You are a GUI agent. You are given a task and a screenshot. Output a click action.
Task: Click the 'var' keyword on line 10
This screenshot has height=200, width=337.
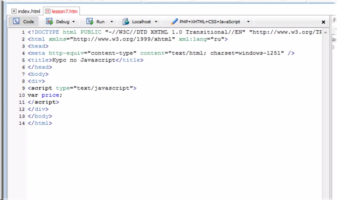tap(33, 95)
